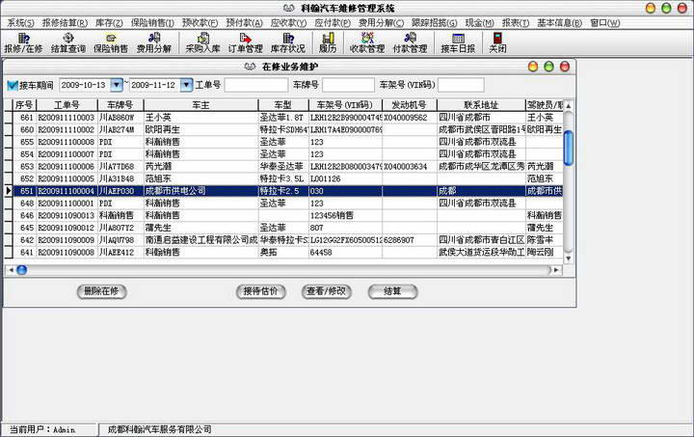Click the 费用分解 toolbar icon

(x=153, y=42)
